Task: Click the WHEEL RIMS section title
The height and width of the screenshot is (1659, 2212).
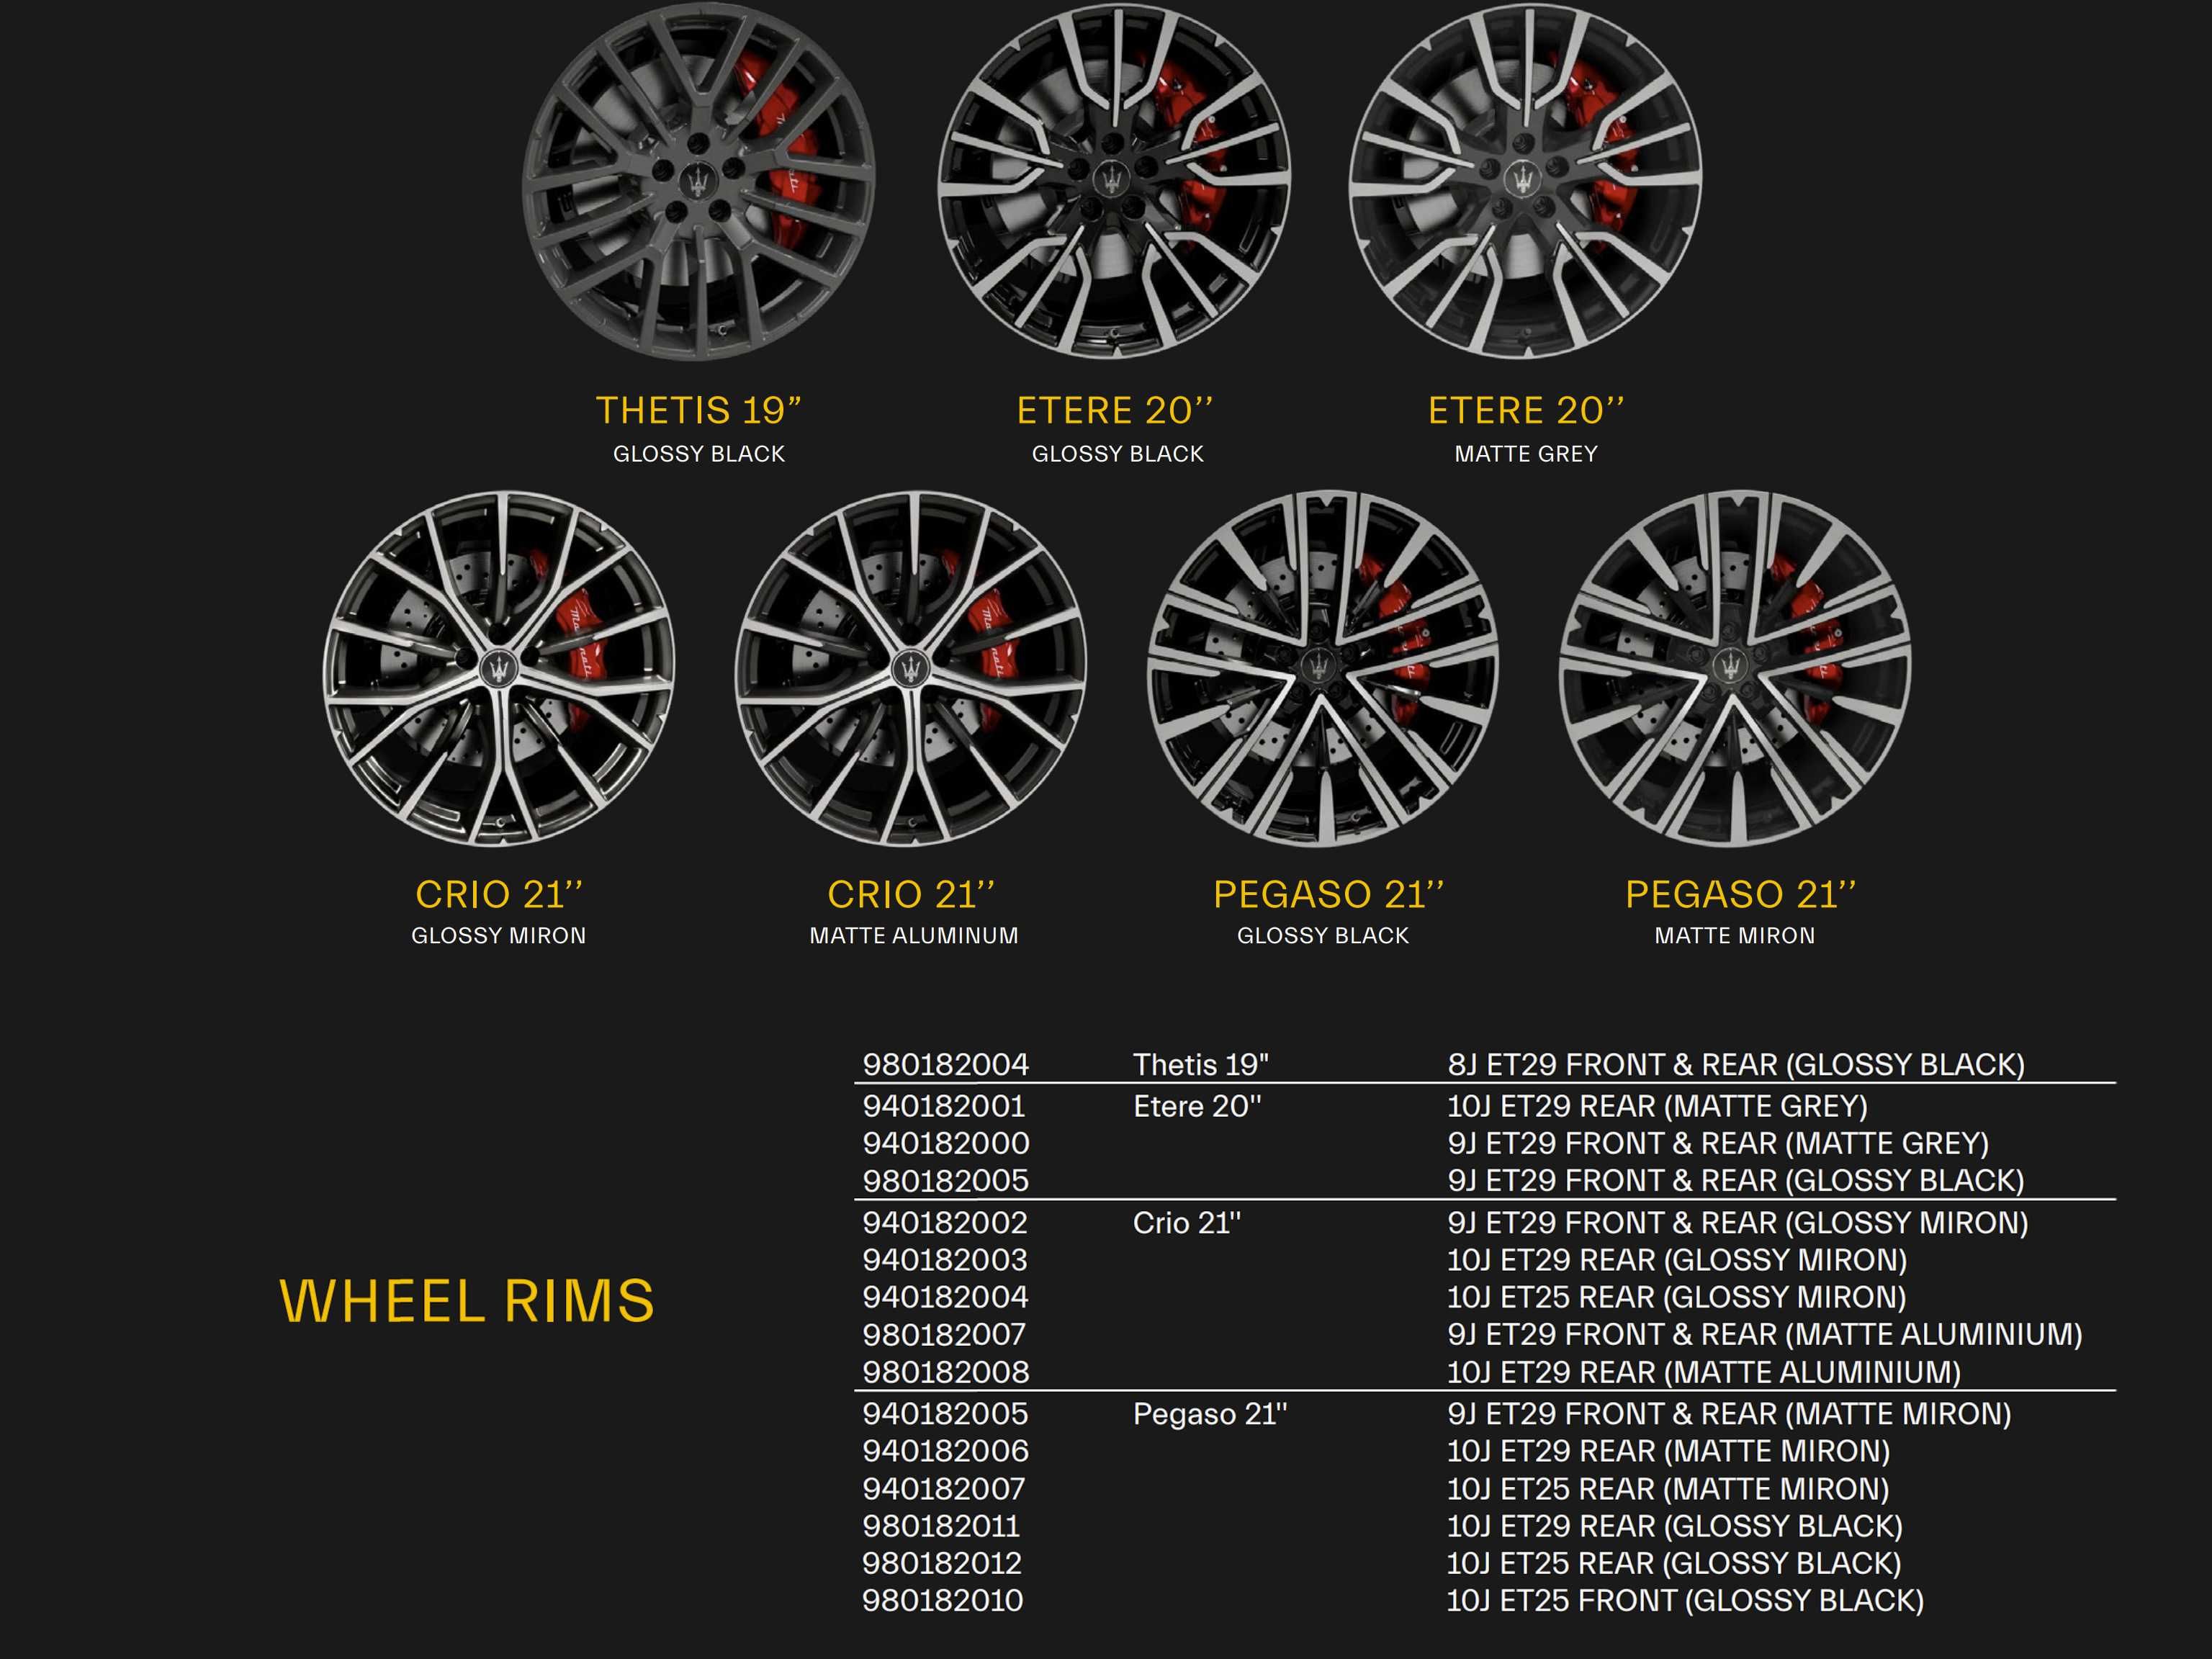Action: pos(467,1301)
